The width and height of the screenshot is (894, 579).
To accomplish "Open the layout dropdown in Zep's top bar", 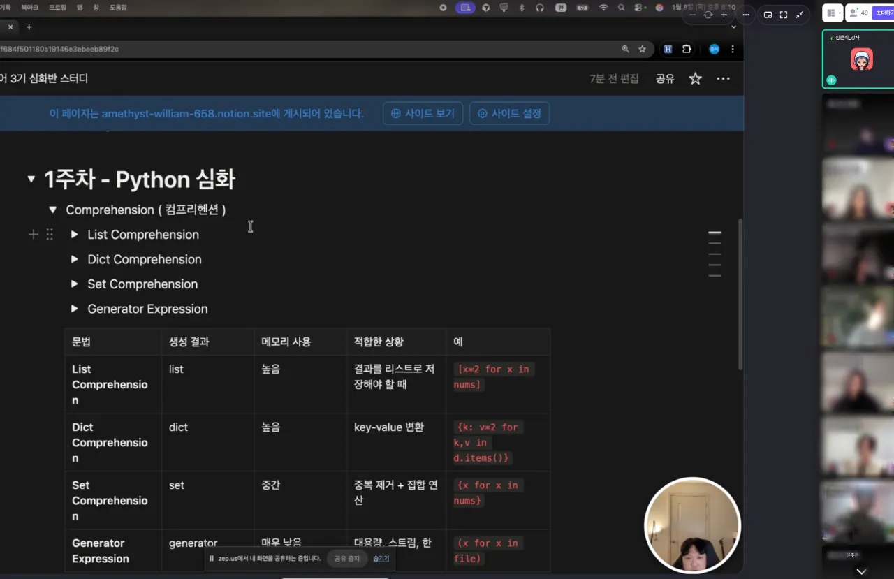I will click(833, 13).
